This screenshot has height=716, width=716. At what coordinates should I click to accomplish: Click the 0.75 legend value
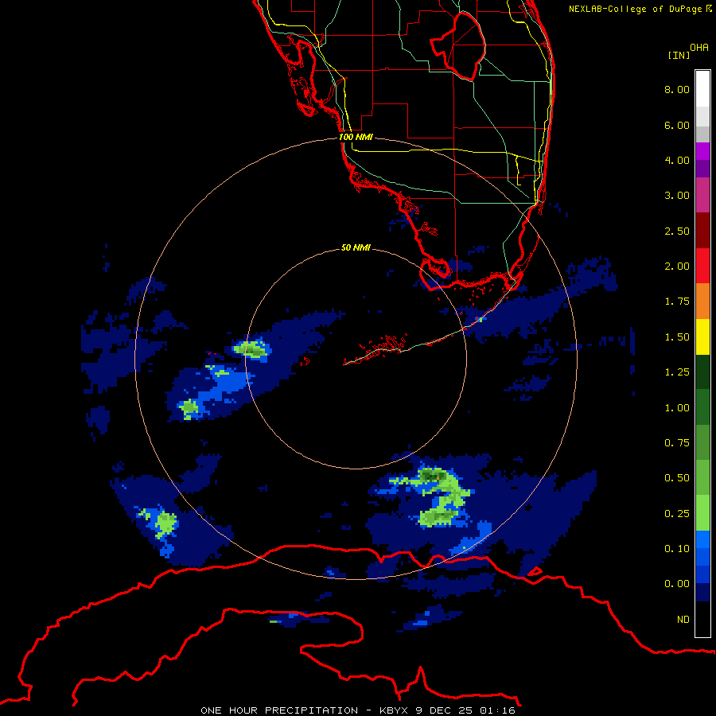coord(677,443)
